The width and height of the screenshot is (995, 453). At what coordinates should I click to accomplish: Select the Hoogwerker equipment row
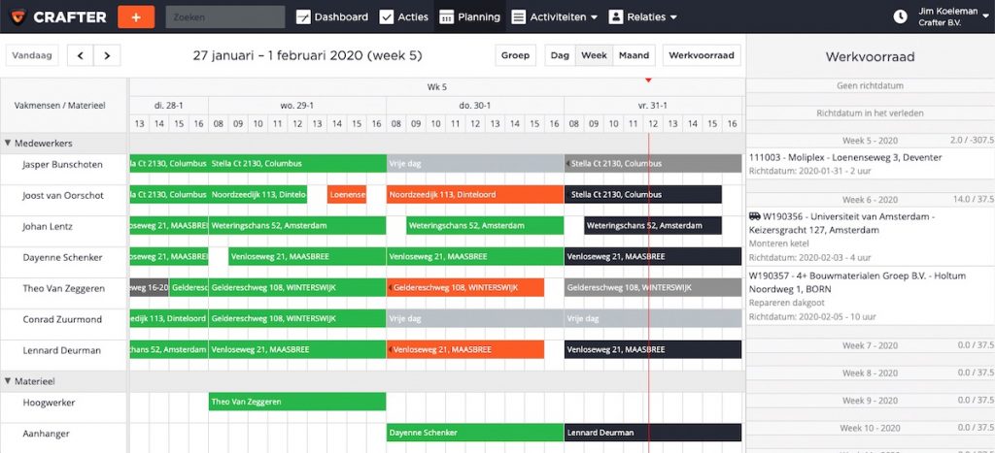49,403
